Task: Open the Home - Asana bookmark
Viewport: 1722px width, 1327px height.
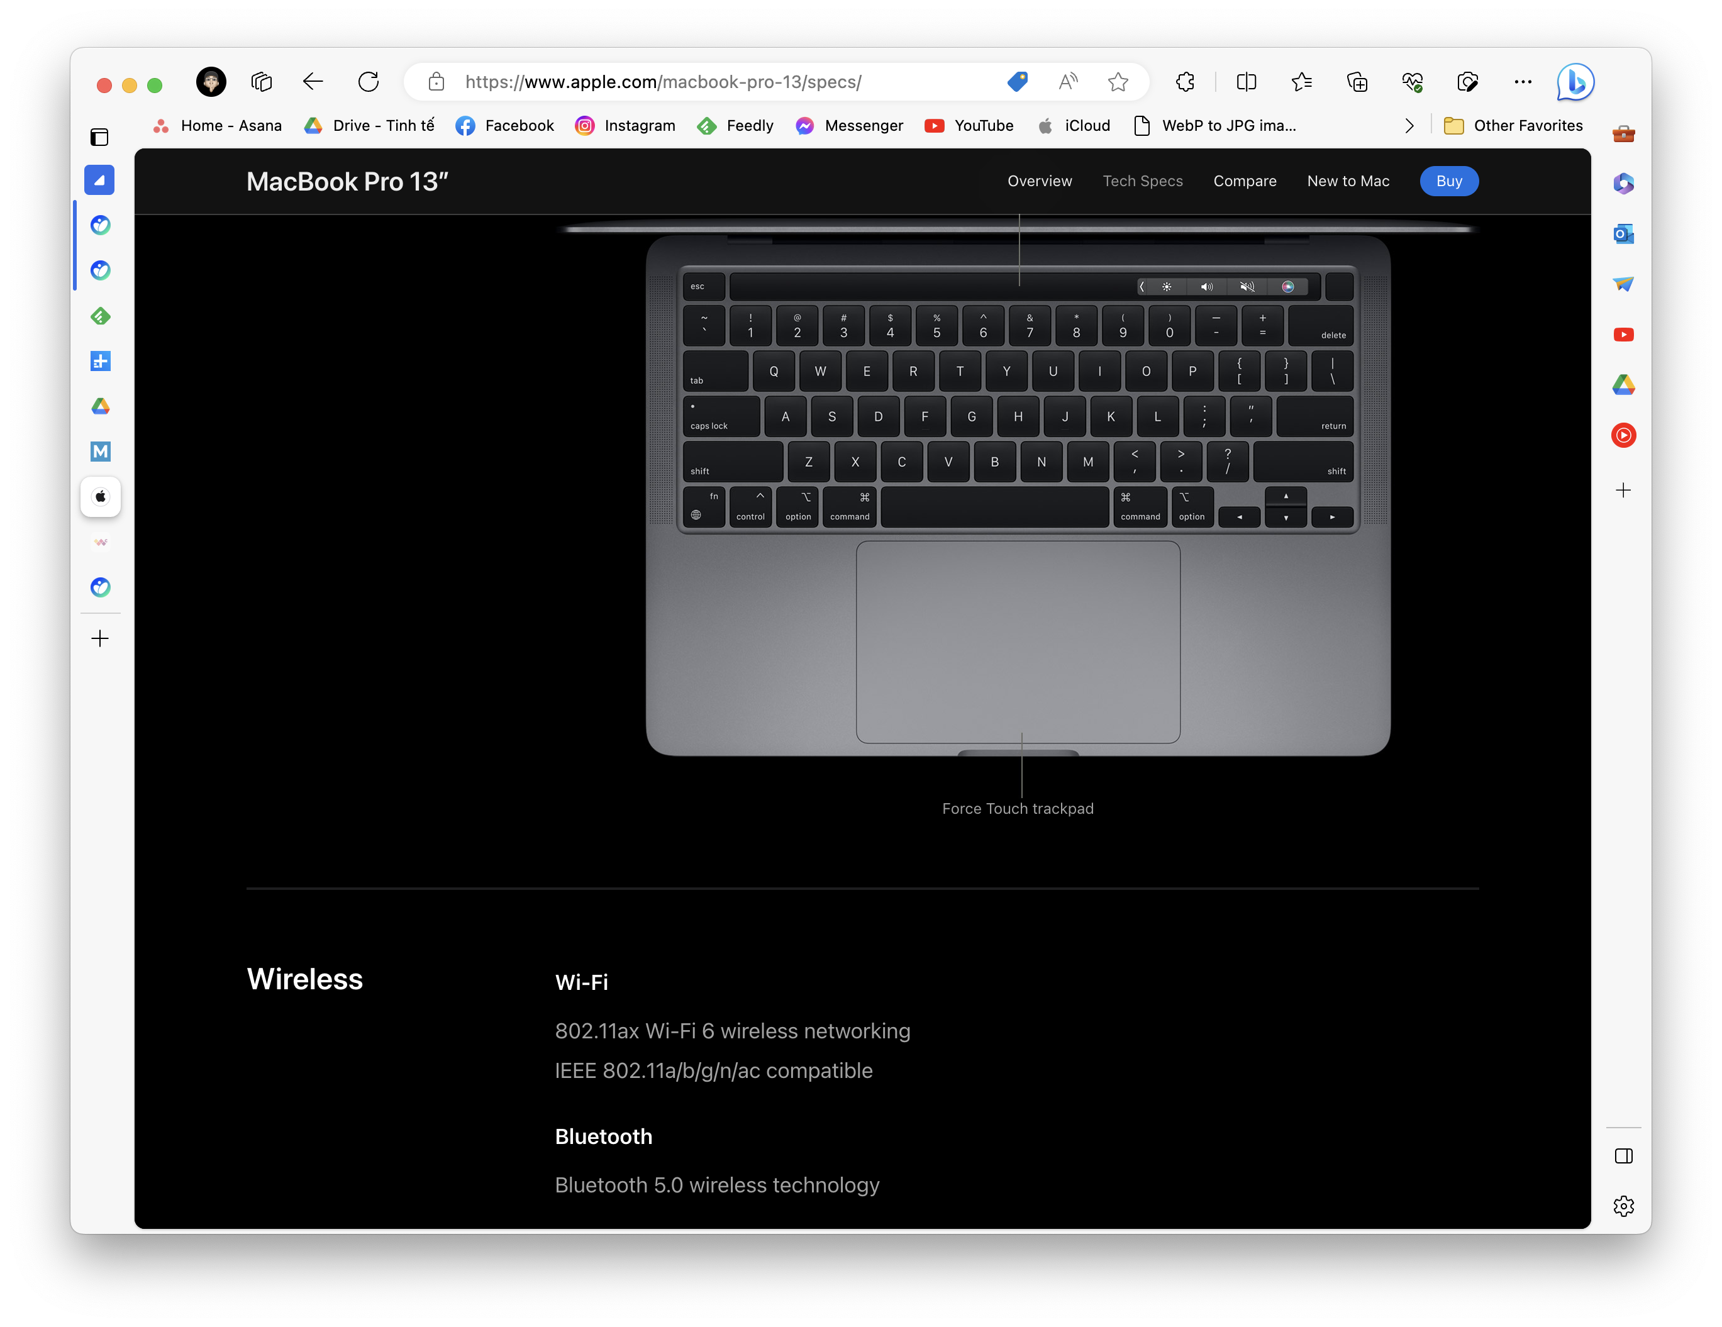Action: [x=217, y=125]
